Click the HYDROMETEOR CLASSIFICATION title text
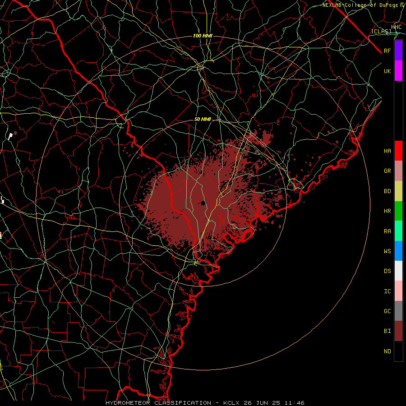This screenshot has height=406, width=406. click(x=158, y=403)
